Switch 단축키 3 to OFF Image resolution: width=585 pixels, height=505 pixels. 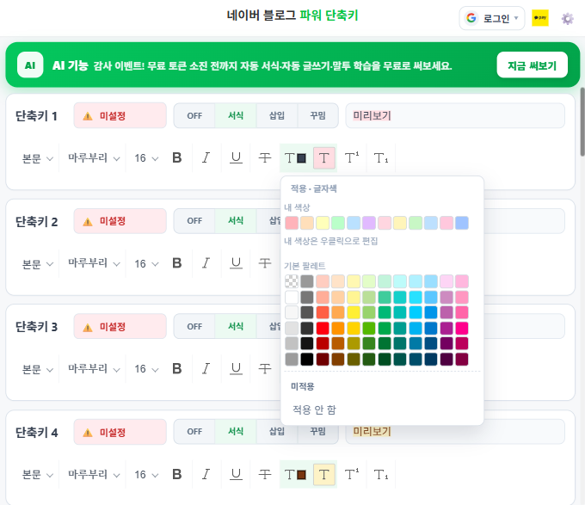(194, 326)
